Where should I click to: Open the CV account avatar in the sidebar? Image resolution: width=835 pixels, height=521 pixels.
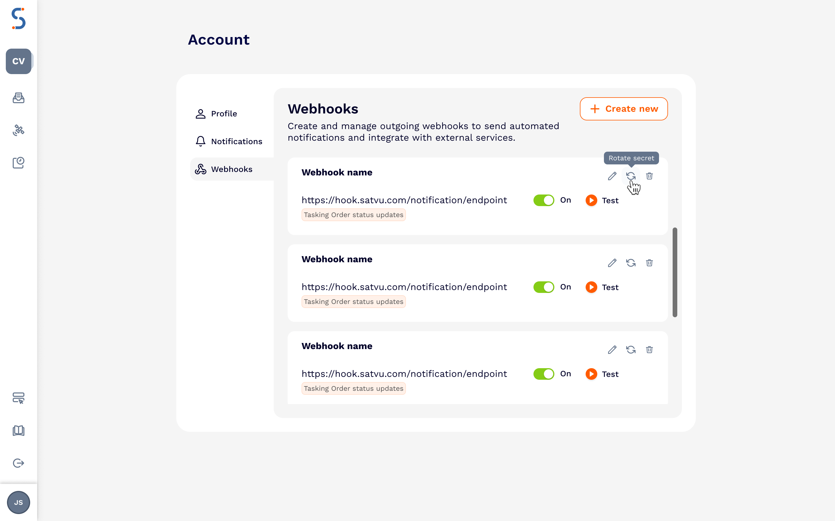pos(19,61)
